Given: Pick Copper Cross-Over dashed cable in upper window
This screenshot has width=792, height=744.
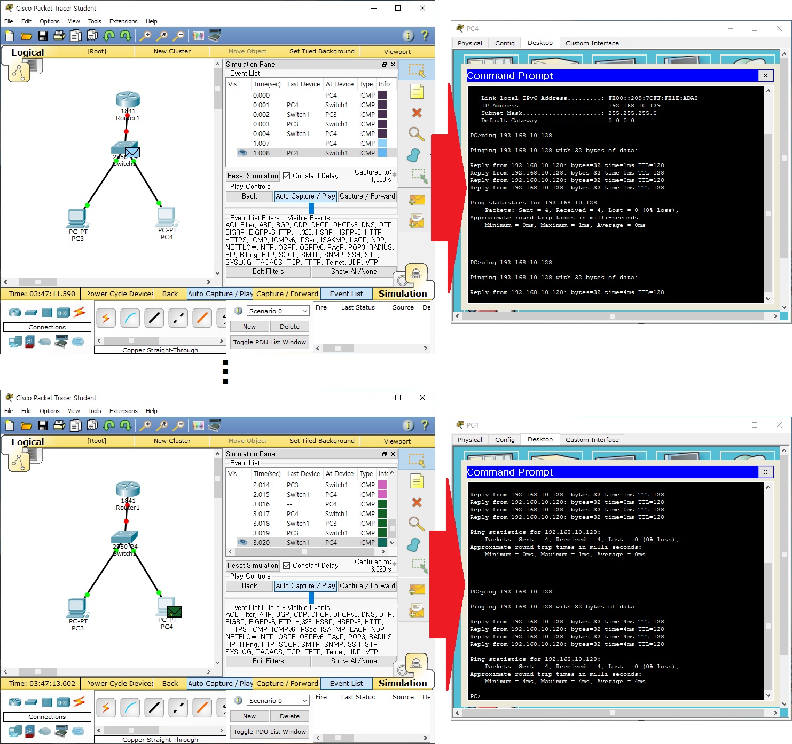Looking at the screenshot, I should coord(178,318).
